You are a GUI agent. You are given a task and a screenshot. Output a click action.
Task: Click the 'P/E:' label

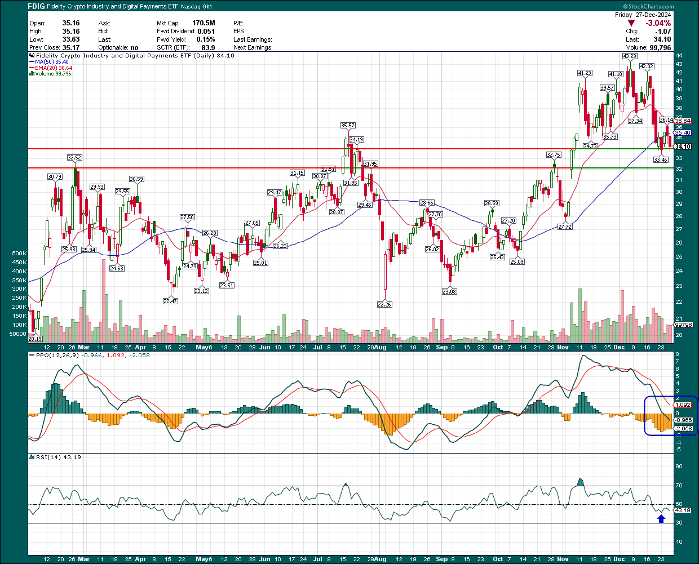[x=238, y=24]
